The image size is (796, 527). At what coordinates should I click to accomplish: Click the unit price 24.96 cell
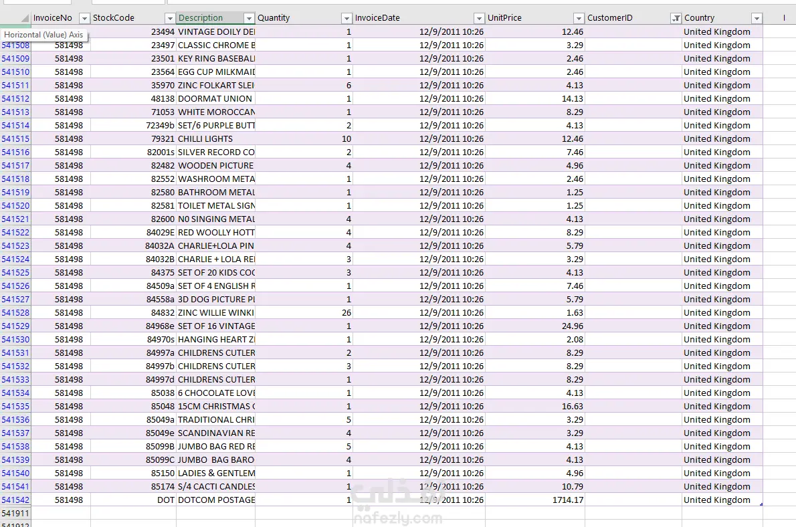535,326
